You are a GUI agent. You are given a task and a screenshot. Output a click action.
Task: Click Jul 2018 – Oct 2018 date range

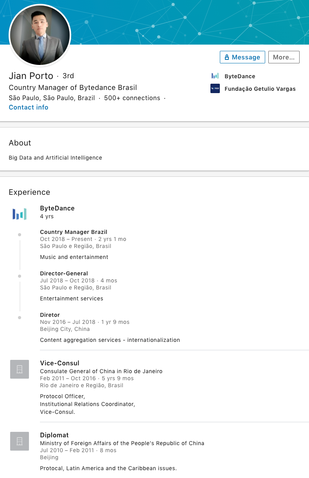point(67,280)
